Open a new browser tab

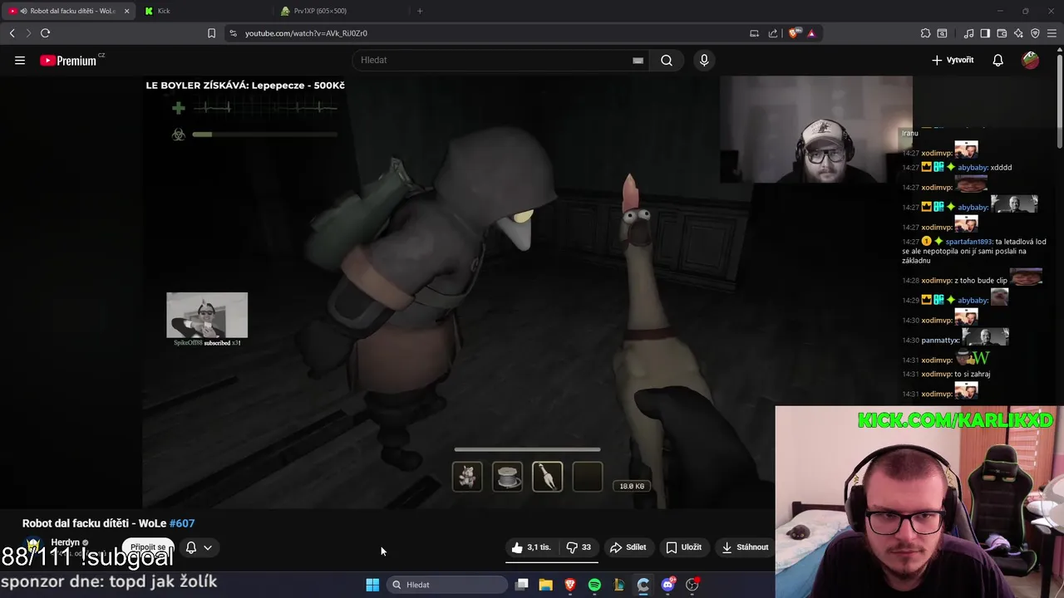420,11
